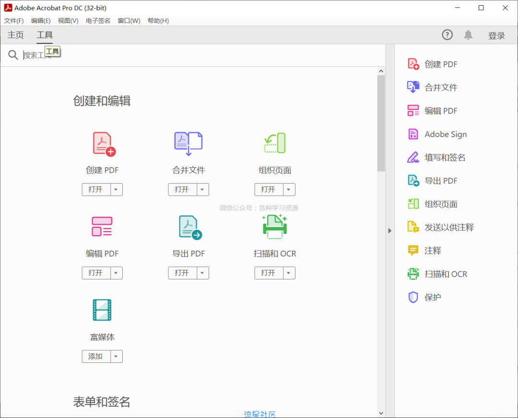Click the scrollbar up arrow

tap(381, 71)
